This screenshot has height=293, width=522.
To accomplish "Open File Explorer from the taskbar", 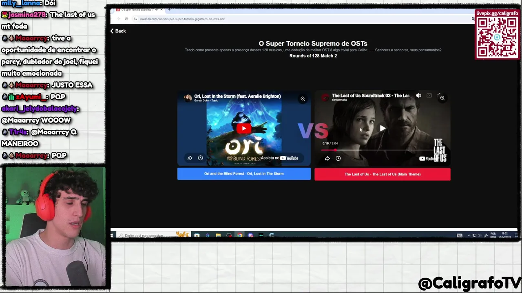I will pos(218,235).
